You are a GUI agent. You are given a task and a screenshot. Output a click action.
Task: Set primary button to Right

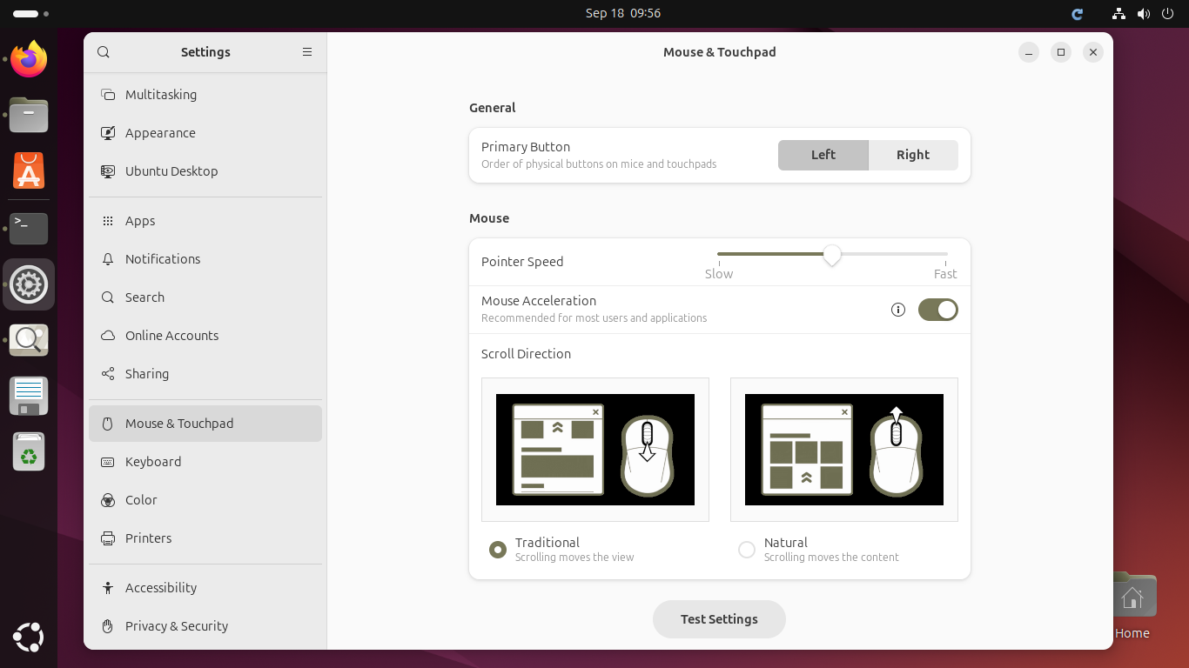pos(913,155)
